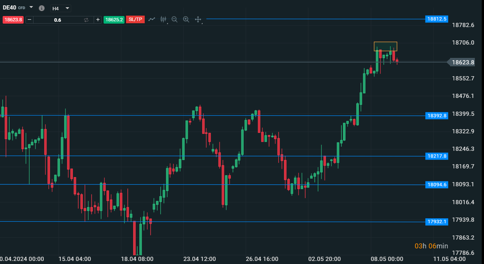Click the green buy price 18625.2 button
484x264 pixels.
(x=114, y=19)
